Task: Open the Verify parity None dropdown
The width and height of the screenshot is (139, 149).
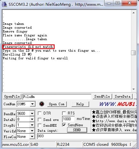Action: 32,131
